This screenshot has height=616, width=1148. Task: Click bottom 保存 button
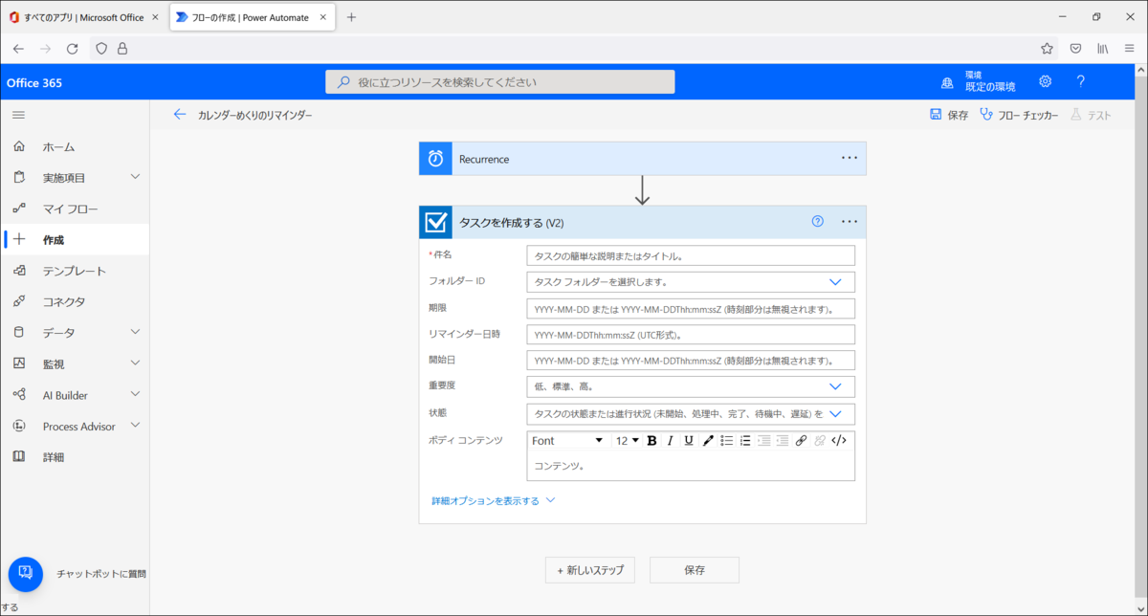pyautogui.click(x=695, y=570)
